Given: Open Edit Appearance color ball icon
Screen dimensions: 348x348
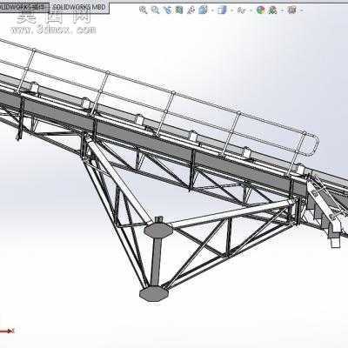Looking at the screenshot, I should [x=261, y=10].
